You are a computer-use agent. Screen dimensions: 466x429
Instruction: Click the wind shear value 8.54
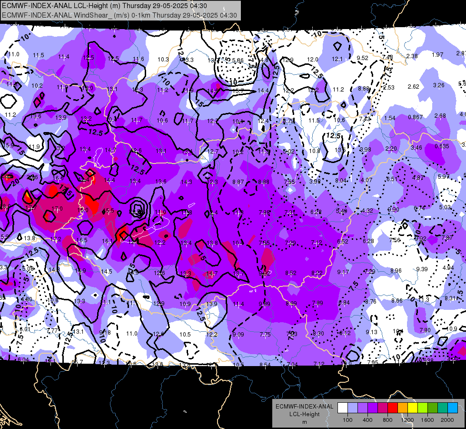pyautogui.click(x=265, y=365)
